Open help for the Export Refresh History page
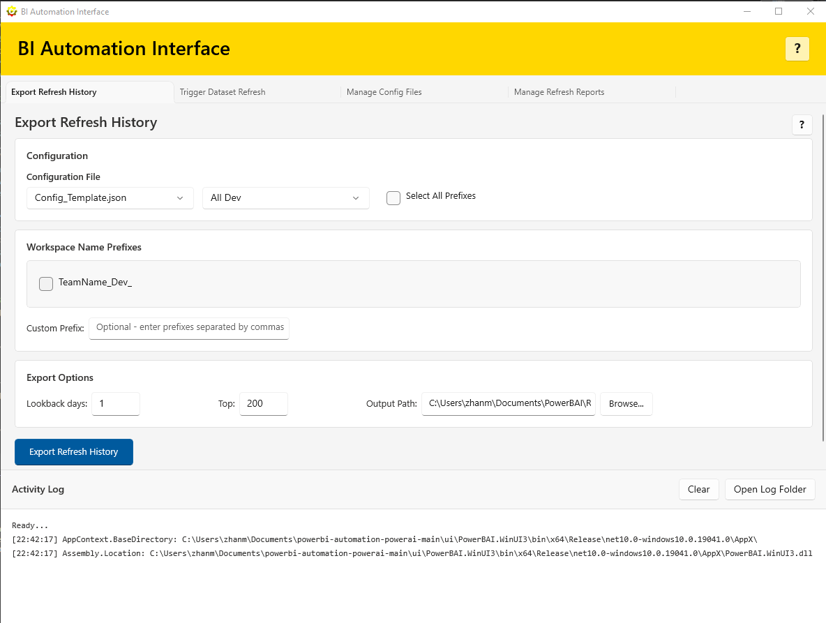 point(801,124)
